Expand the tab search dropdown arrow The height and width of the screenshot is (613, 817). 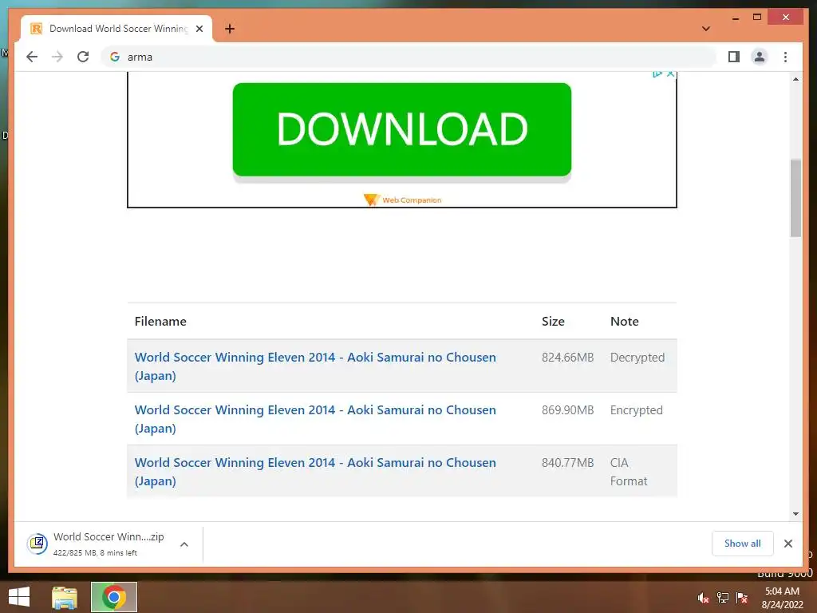(x=706, y=29)
